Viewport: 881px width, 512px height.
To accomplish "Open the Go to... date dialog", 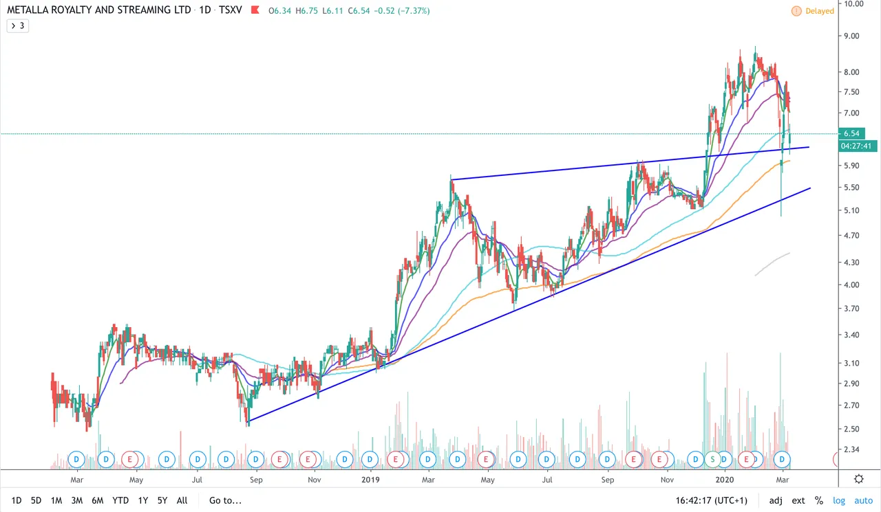I will 226,500.
